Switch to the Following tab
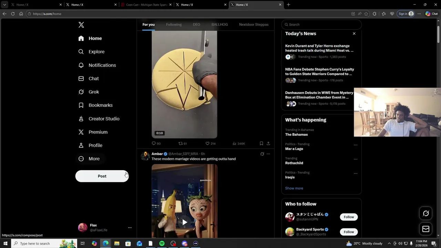 tap(174, 24)
